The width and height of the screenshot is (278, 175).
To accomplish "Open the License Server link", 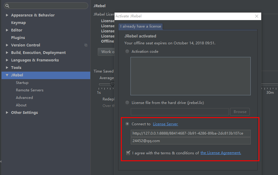I will click(166, 124).
